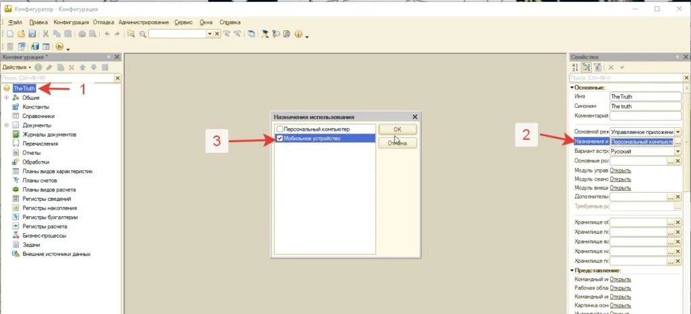The width and height of the screenshot is (691, 314).
Task: Clear the Свойства search field with X
Action: 686,78
